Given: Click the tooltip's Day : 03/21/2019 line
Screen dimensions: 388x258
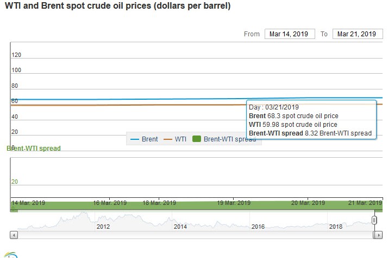Looking at the screenshot, I should tap(274, 107).
